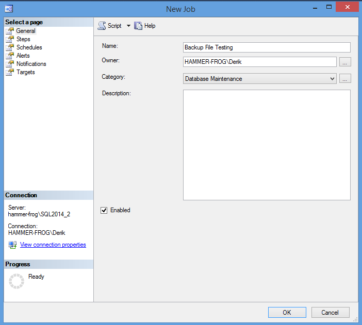Screen dimensions: 362x325
Task: Click the Help toolbar icon
Action: (x=138, y=26)
